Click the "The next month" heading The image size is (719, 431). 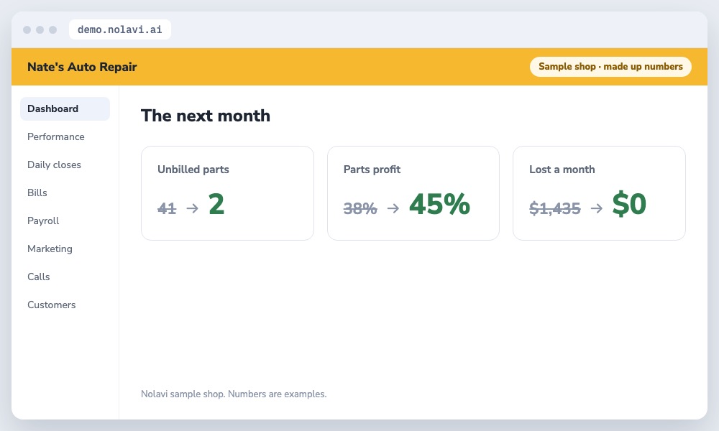click(206, 116)
